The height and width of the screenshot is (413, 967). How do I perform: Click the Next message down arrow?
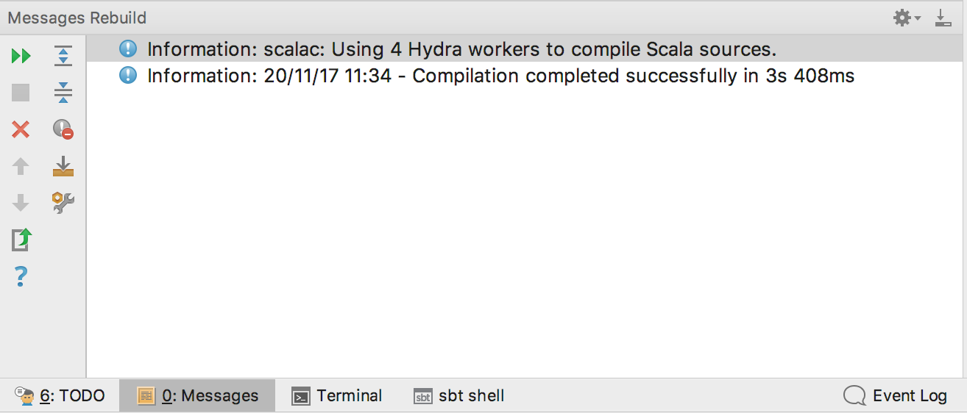(x=21, y=203)
